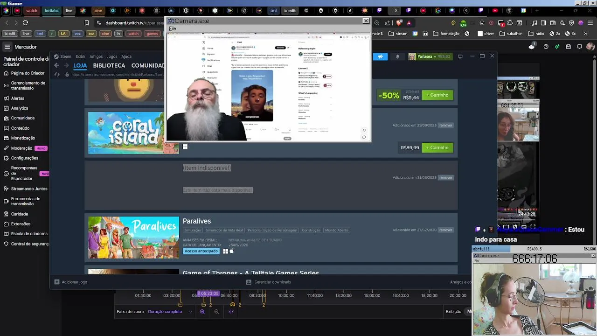
Task: Open Streamando Juntos page
Action: [26, 189]
